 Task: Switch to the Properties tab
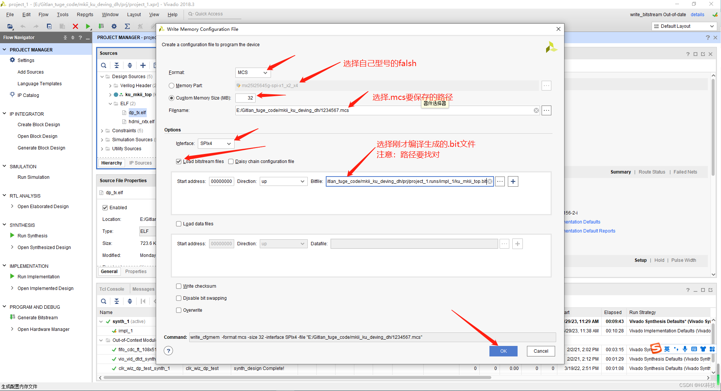click(x=136, y=272)
